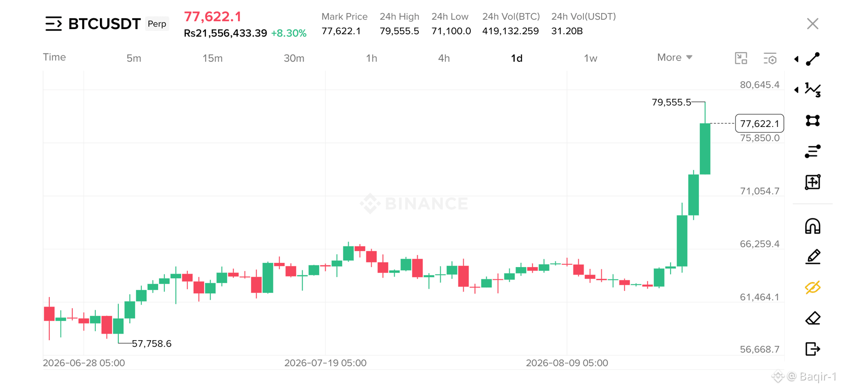This screenshot has width=841, height=388.
Task: Select the eraser tool
Action: coord(813,318)
